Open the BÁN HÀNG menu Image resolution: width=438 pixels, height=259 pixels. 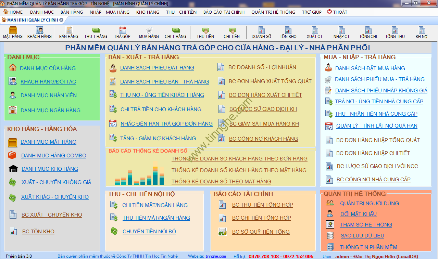click(72, 12)
